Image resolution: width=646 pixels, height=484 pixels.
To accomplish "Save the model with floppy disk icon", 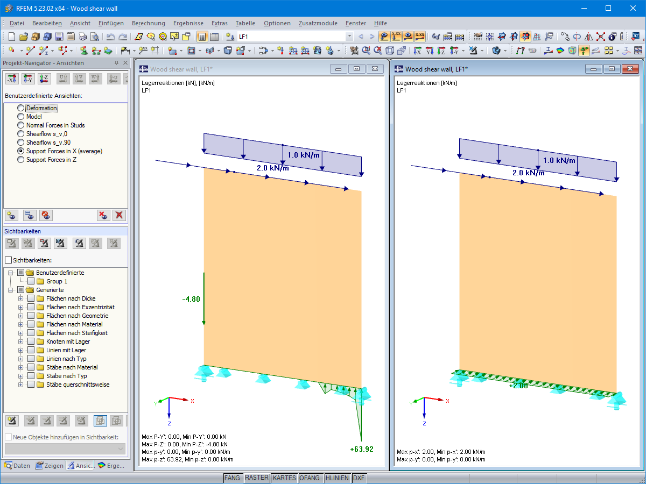I will [59, 37].
